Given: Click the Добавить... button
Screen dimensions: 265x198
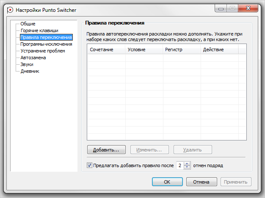Looking at the screenshot, I should (106, 150).
